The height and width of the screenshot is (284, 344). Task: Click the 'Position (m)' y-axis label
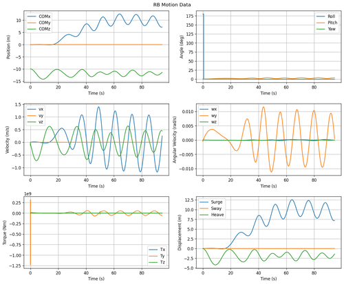tap(9, 47)
